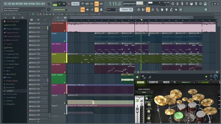Image resolution: width=221 pixels, height=124 pixels.
Task: Open the Quick Controls DRUMS dropdown
Action: (144, 93)
